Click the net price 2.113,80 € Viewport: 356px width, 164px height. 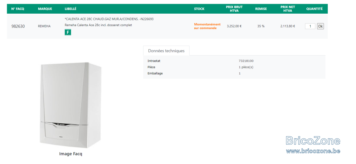287,26
